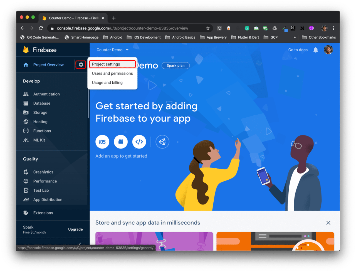Click the Storage folder icon in the sidebar

click(26, 112)
